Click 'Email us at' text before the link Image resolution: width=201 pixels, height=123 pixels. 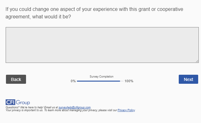[x=51, y=107]
